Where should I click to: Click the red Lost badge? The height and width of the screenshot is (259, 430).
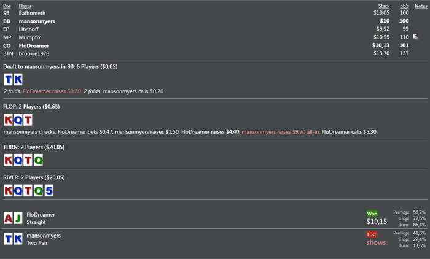click(372, 234)
